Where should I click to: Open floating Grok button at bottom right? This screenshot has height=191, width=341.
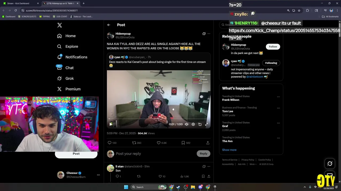(330, 164)
